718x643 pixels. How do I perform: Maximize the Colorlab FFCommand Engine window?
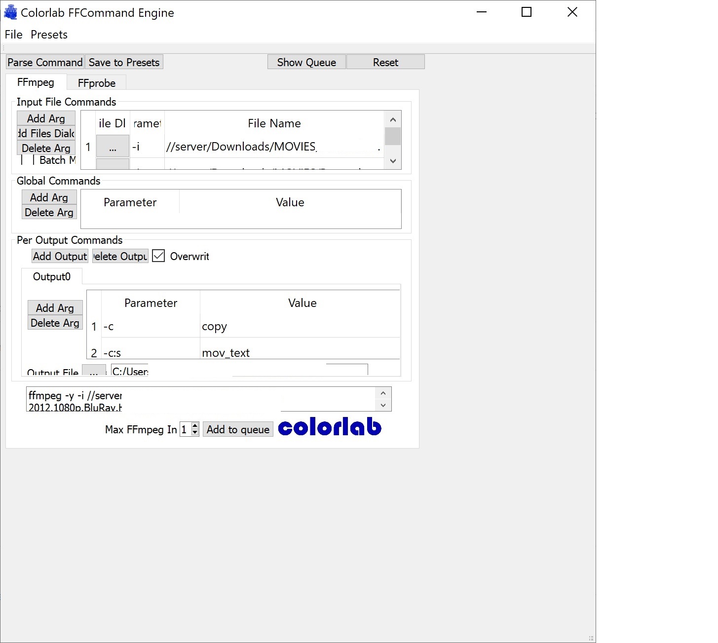click(527, 12)
